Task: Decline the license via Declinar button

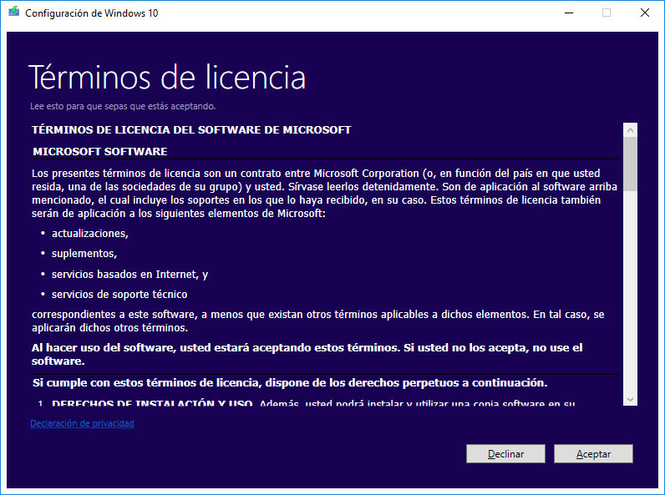Action: tap(505, 454)
